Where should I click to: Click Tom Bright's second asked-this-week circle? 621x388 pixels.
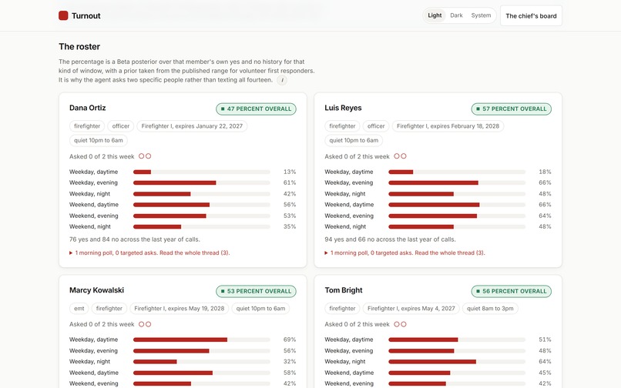pos(404,324)
